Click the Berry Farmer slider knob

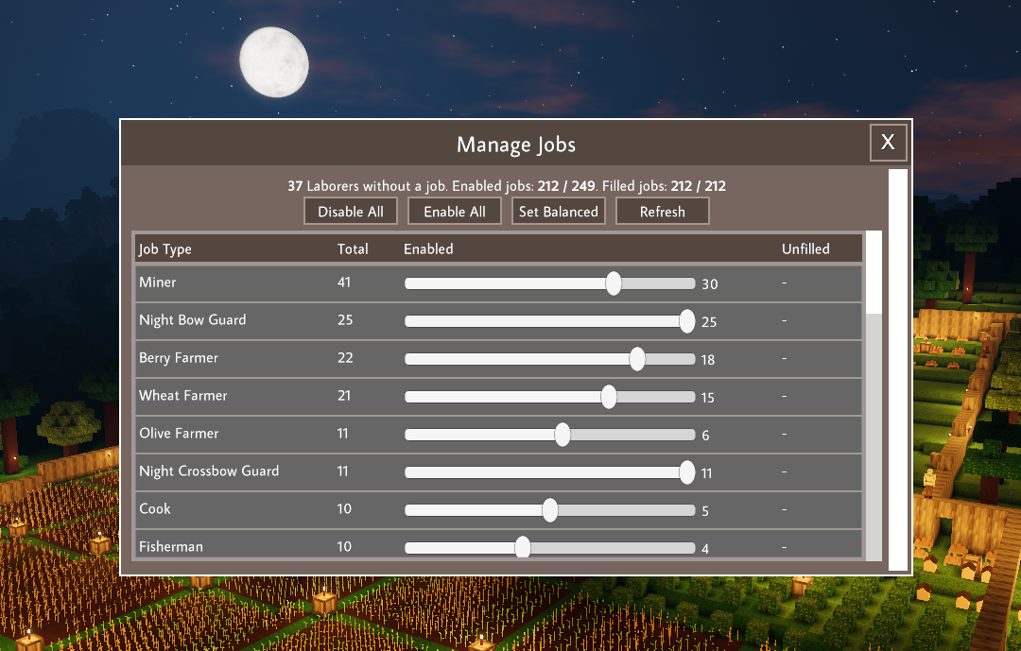[x=637, y=359]
